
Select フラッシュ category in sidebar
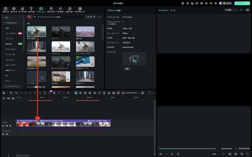pos(9,38)
